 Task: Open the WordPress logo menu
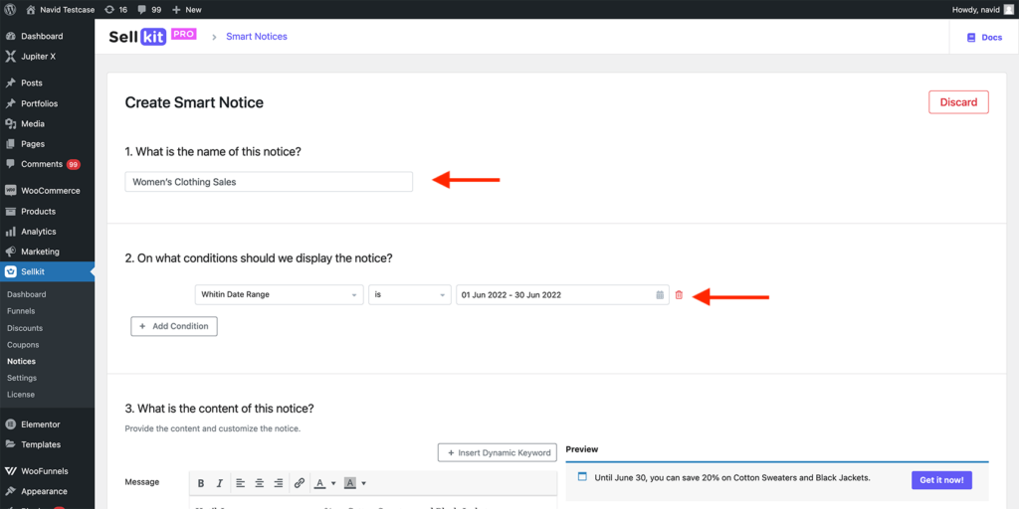[10, 10]
